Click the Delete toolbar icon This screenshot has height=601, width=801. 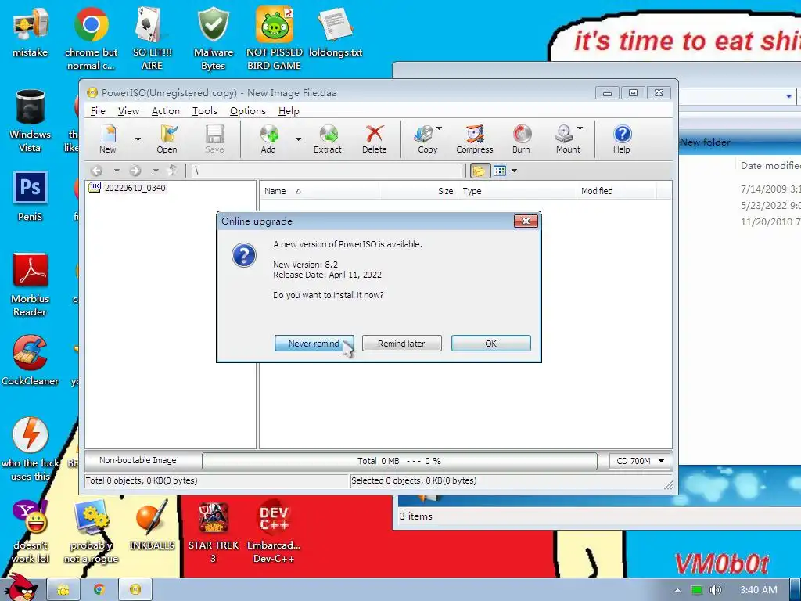pos(375,139)
